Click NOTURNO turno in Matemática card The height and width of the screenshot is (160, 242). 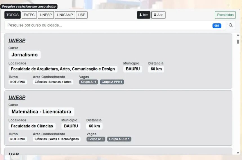[18, 139]
